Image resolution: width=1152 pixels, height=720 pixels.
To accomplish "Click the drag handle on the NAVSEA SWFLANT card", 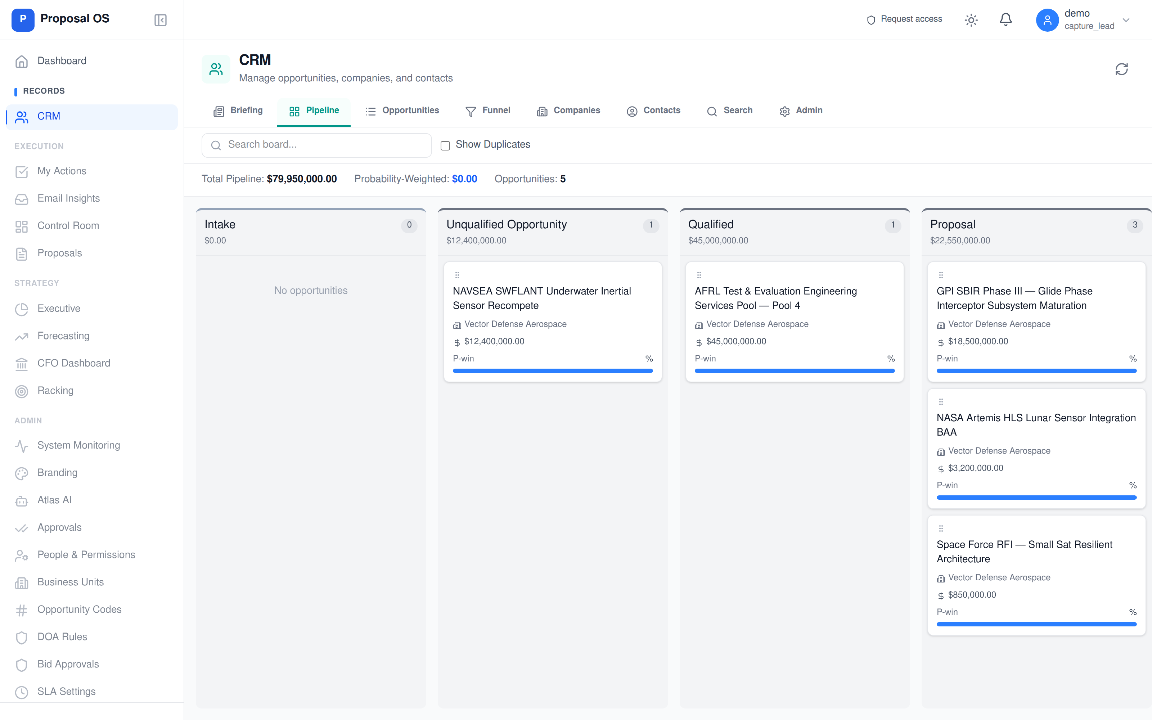I will click(x=457, y=275).
